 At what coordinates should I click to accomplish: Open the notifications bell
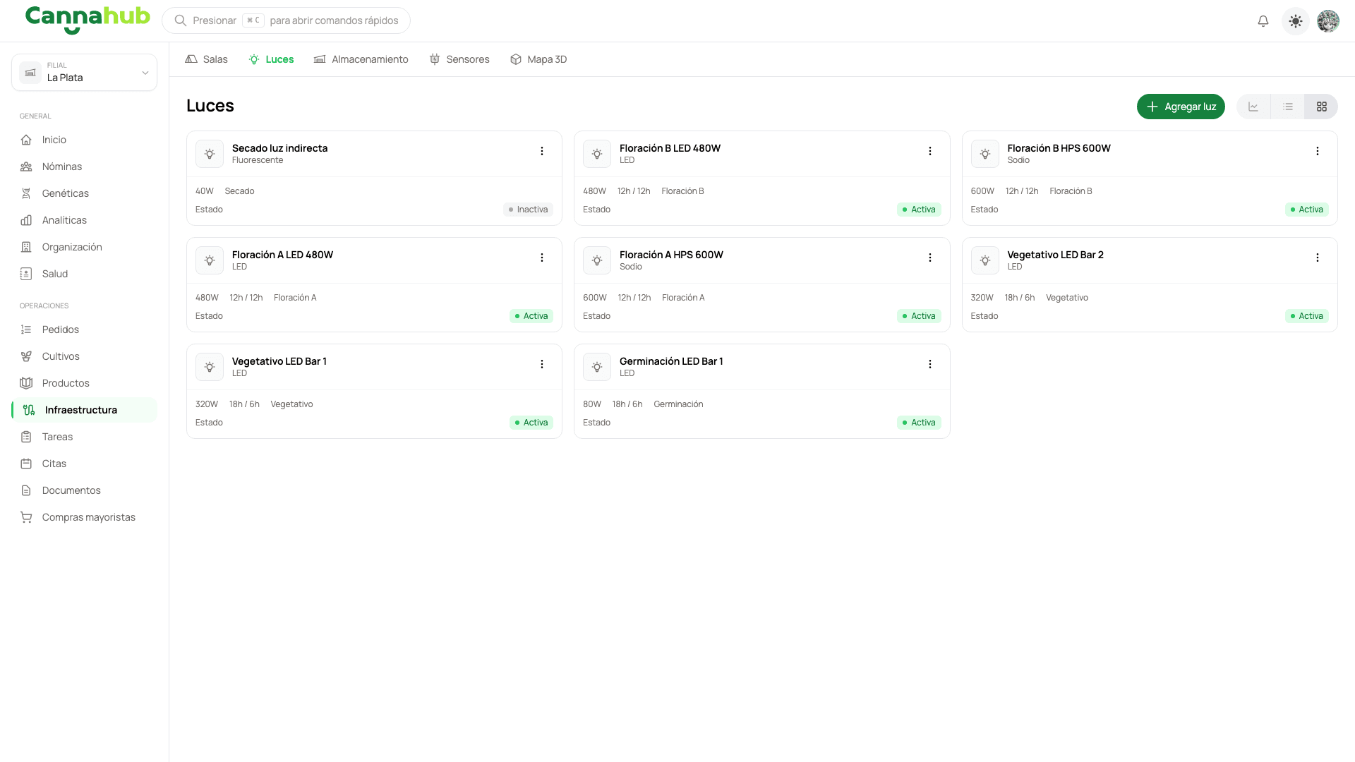(x=1263, y=21)
